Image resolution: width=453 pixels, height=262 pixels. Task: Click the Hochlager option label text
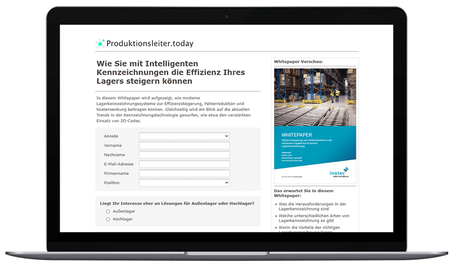(123, 219)
